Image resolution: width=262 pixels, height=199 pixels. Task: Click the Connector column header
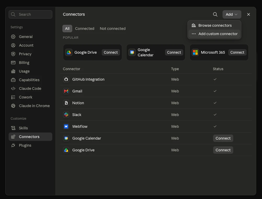pyautogui.click(x=72, y=69)
